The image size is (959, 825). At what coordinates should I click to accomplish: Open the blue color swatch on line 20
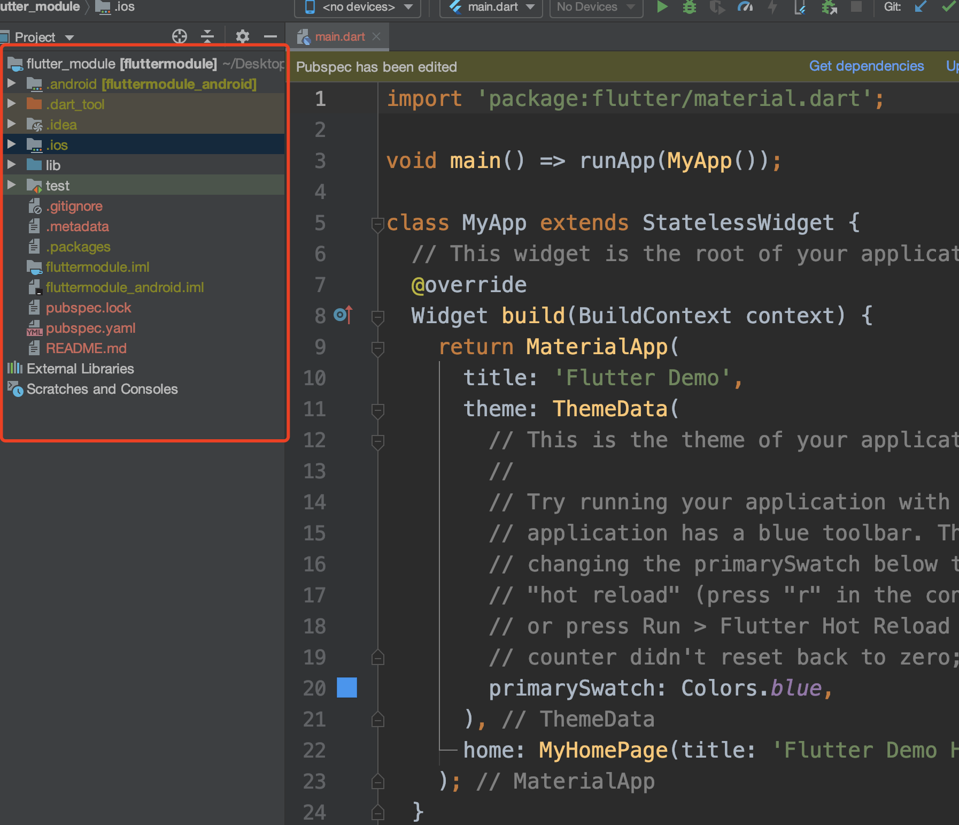pos(347,687)
